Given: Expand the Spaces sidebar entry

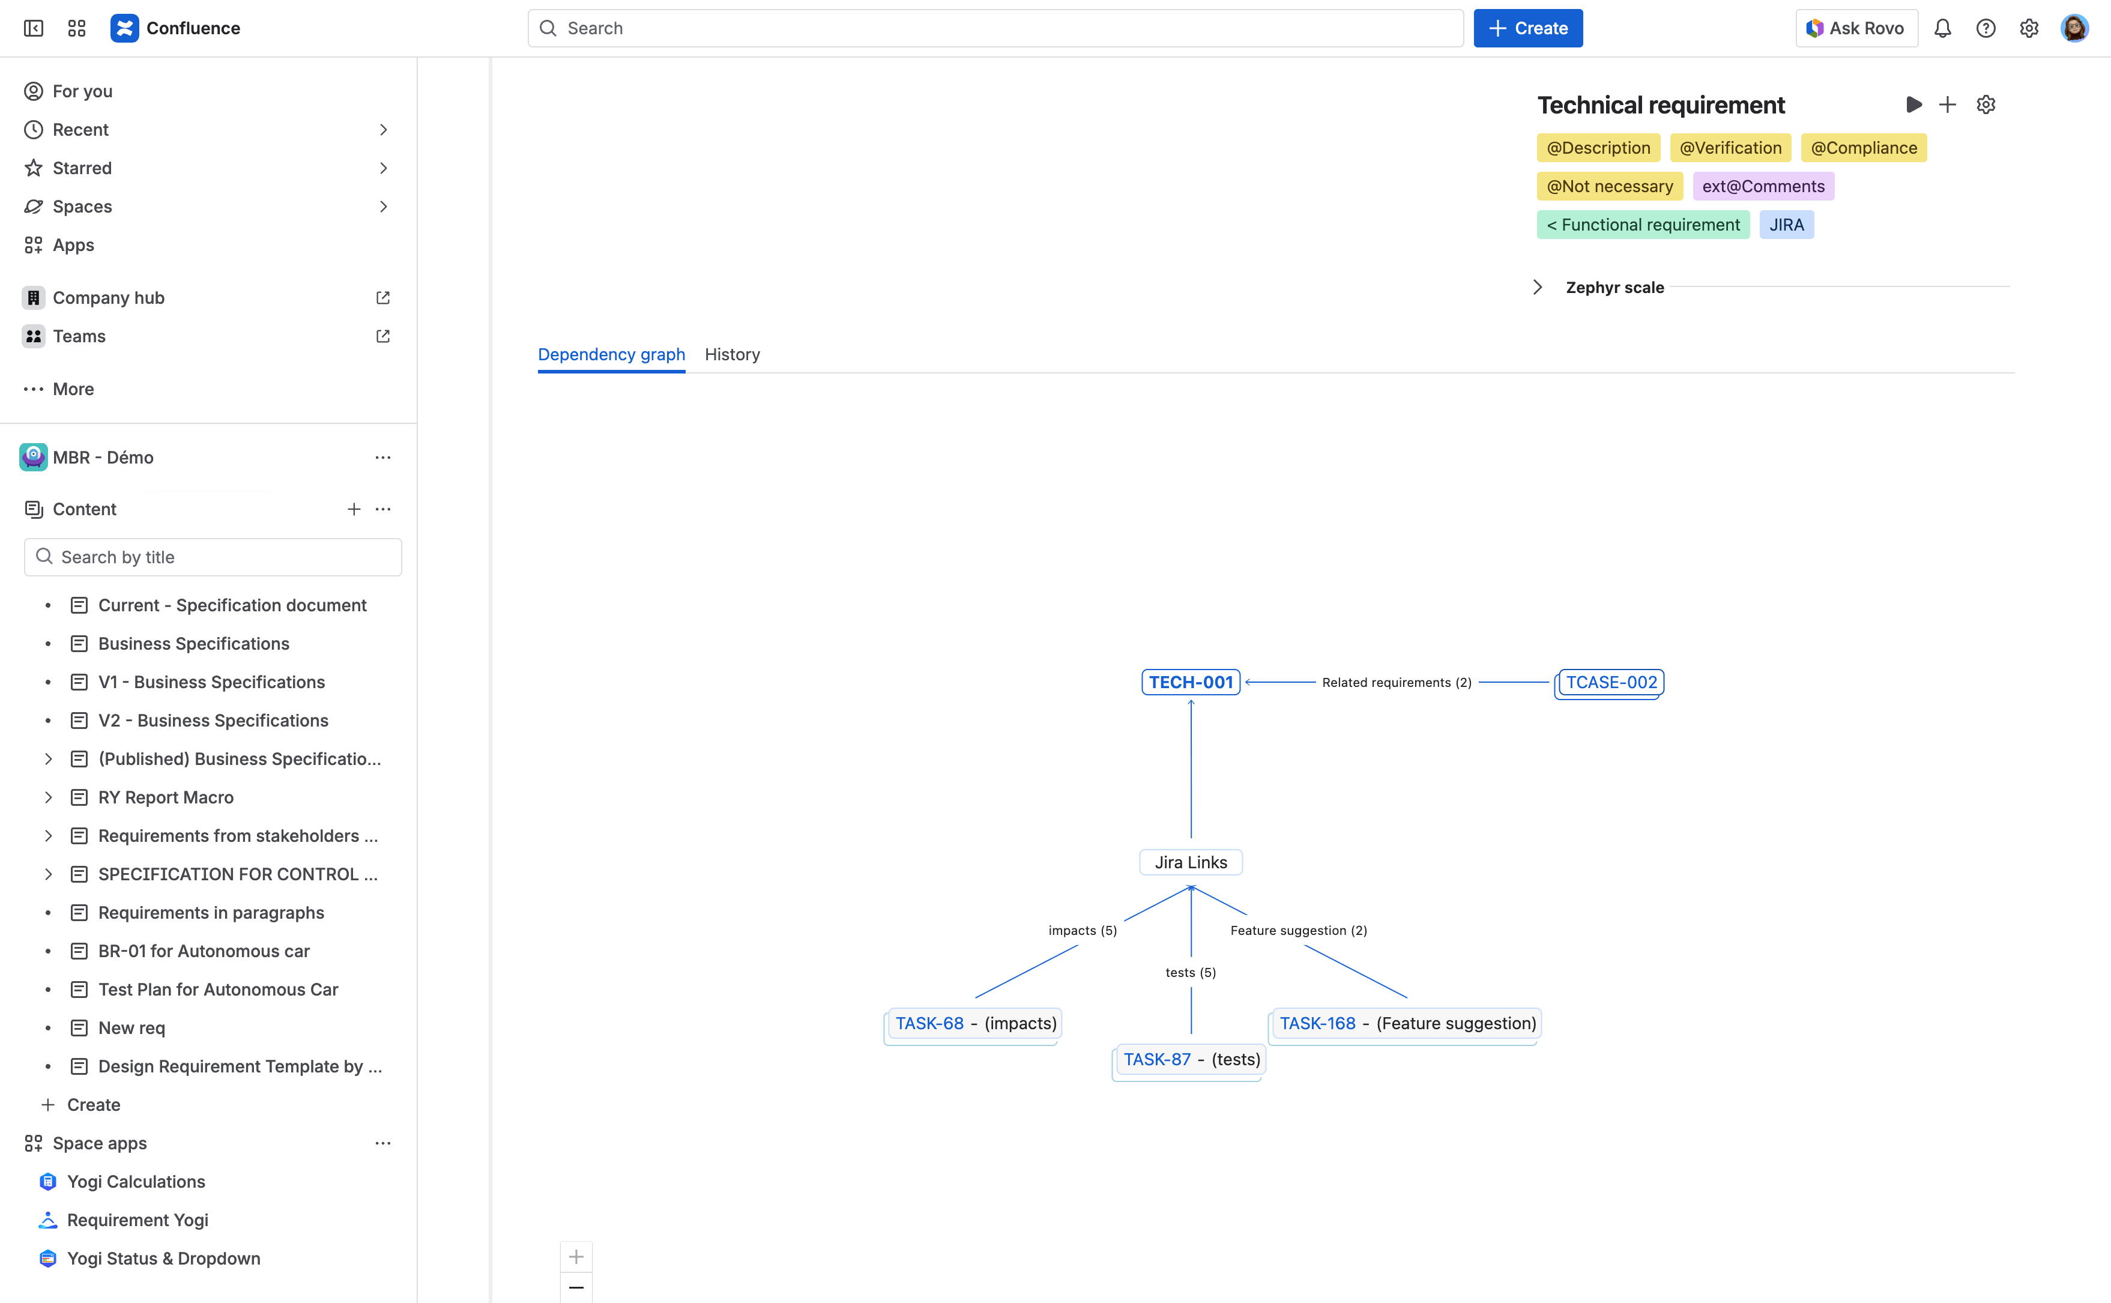Looking at the screenshot, I should 384,206.
